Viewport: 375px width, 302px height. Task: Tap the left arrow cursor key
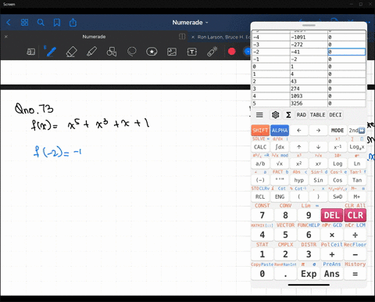299,131
